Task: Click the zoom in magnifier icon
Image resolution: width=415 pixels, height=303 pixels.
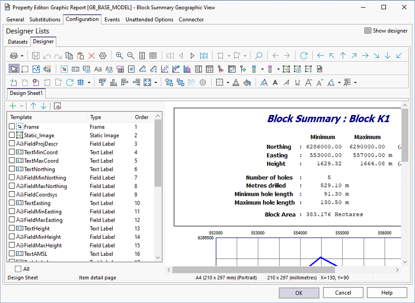Action: point(119,55)
